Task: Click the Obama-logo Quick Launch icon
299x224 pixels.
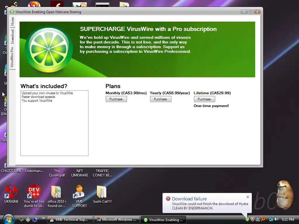Action: [28, 220]
